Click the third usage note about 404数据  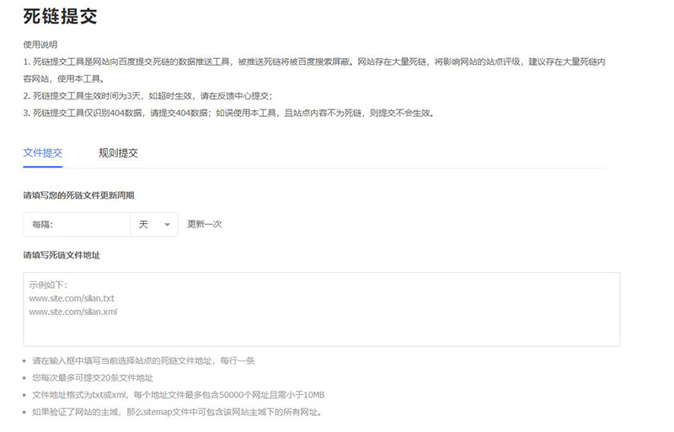227,113
